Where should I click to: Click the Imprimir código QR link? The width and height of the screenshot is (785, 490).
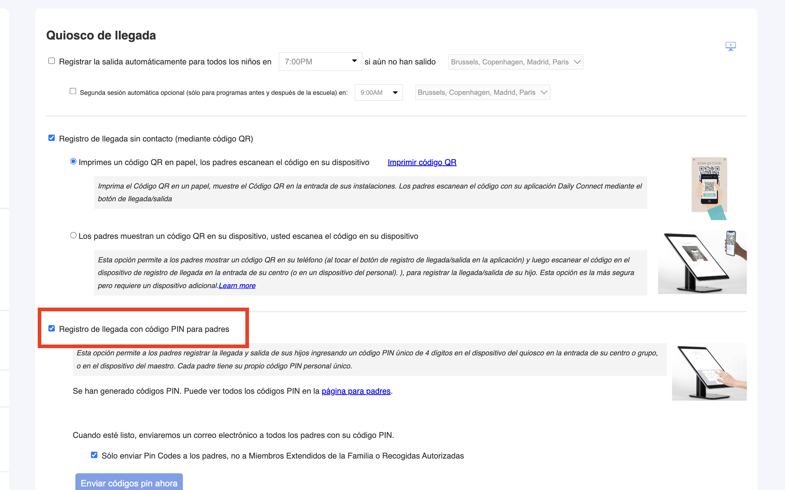pos(422,162)
